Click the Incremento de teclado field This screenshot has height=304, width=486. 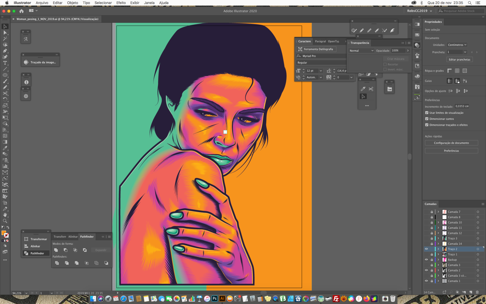tap(462, 106)
